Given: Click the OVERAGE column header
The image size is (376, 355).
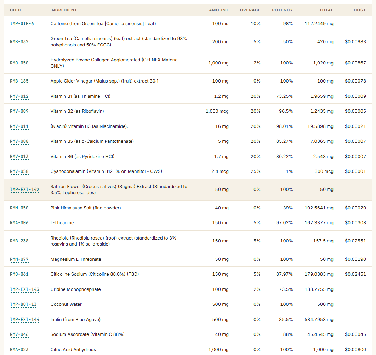Looking at the screenshot, I should coord(250,10).
